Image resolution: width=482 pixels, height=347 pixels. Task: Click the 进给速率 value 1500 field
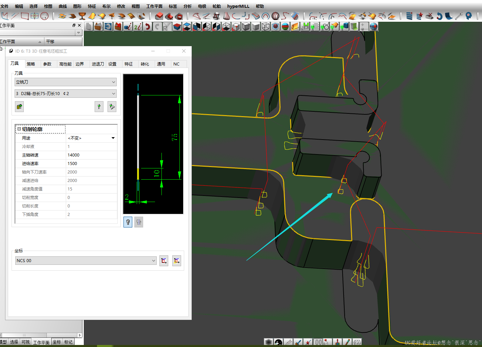(92, 163)
